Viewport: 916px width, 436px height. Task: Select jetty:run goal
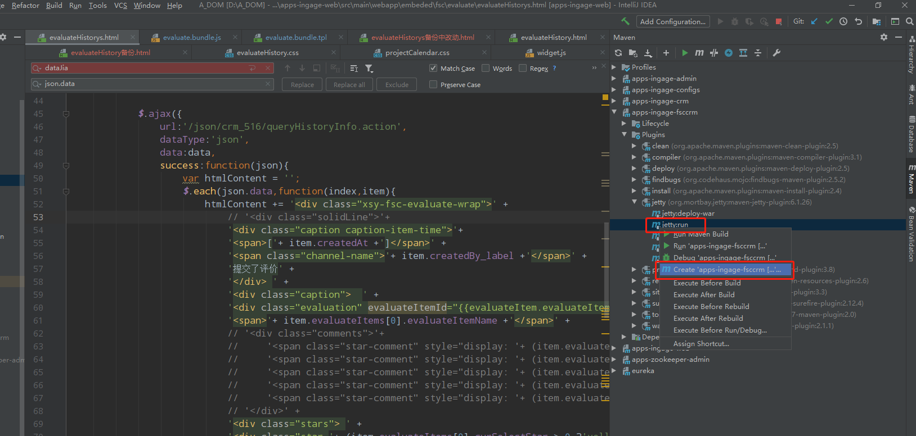click(675, 225)
